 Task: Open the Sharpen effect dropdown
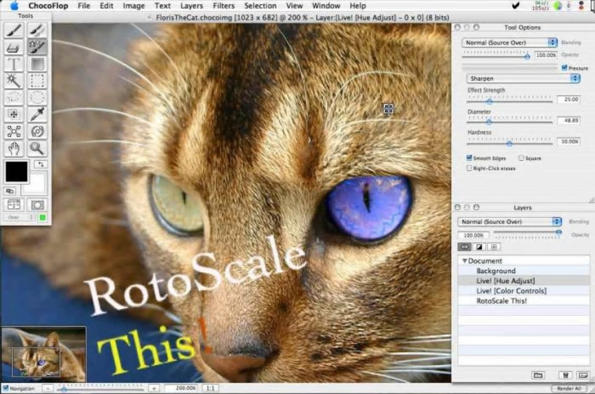point(523,78)
